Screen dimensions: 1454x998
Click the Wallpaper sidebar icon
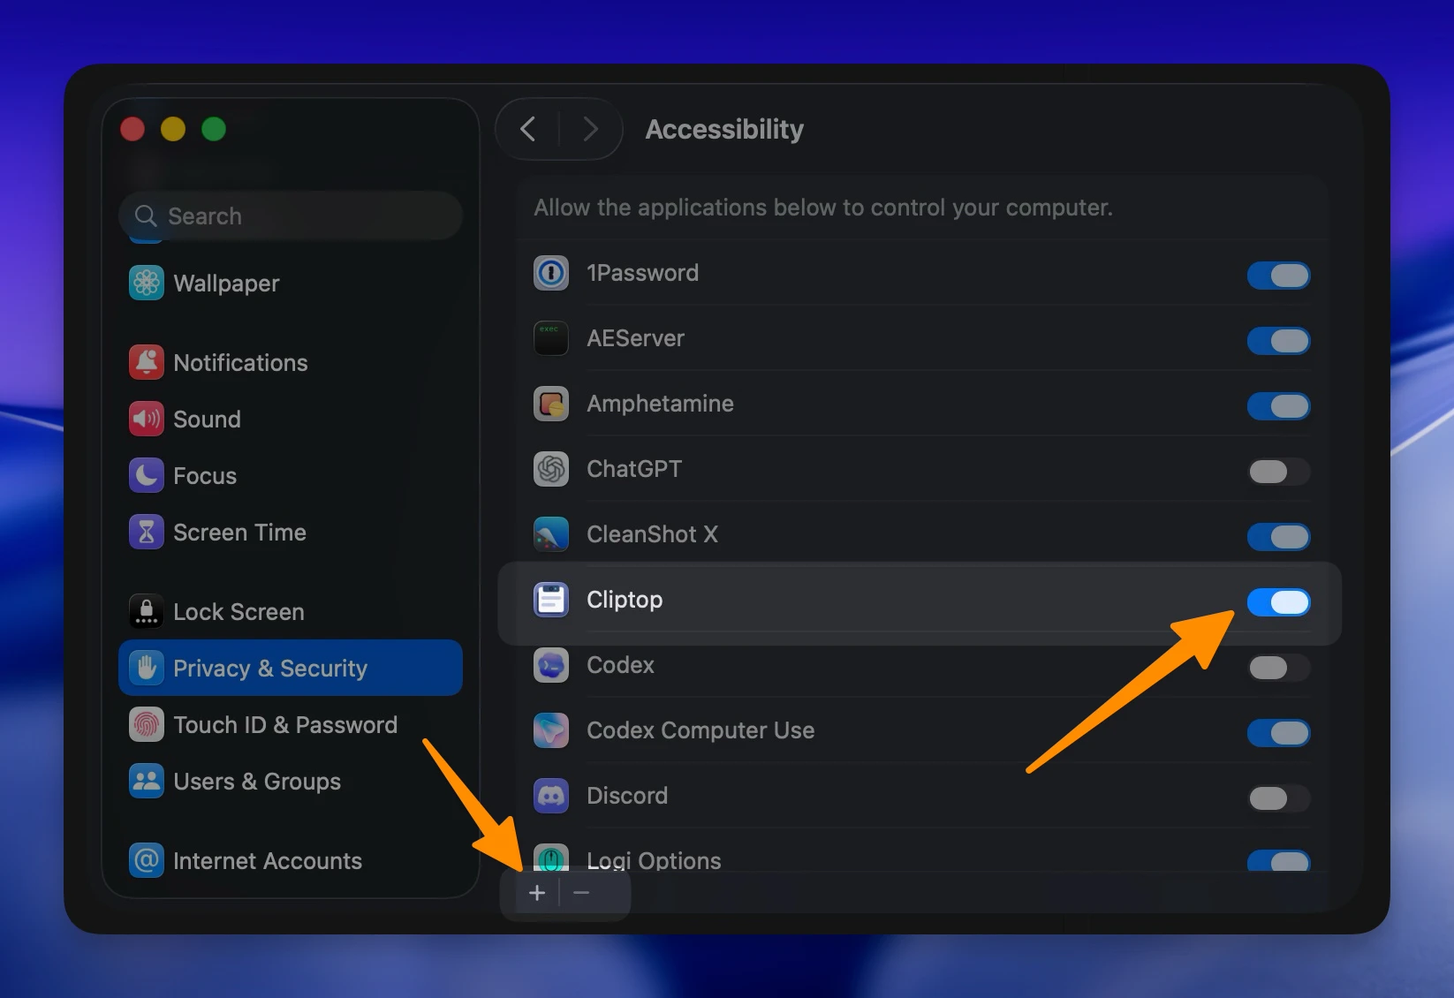(x=147, y=283)
